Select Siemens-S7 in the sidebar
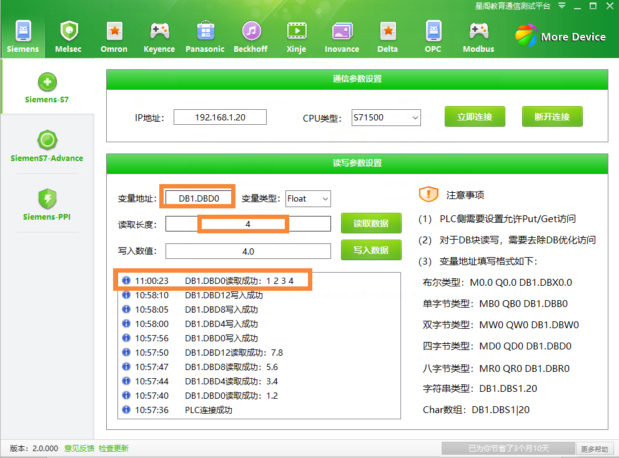The height and width of the screenshot is (458, 619). [47, 88]
